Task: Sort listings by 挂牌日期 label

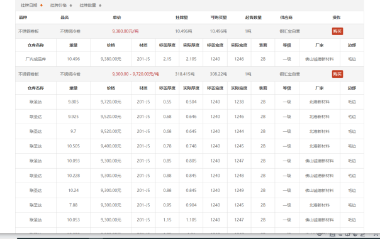Action: coord(29,5)
